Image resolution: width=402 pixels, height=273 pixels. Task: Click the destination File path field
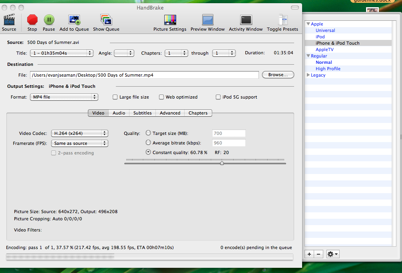pyautogui.click(x=144, y=75)
